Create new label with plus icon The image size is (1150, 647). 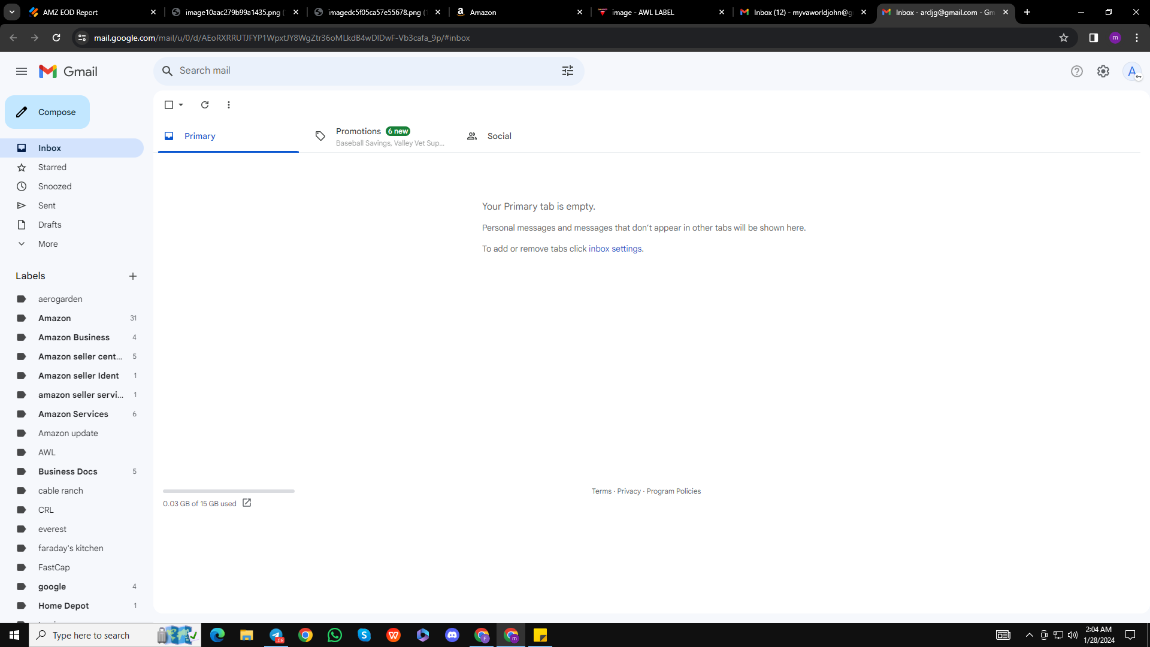133,276
